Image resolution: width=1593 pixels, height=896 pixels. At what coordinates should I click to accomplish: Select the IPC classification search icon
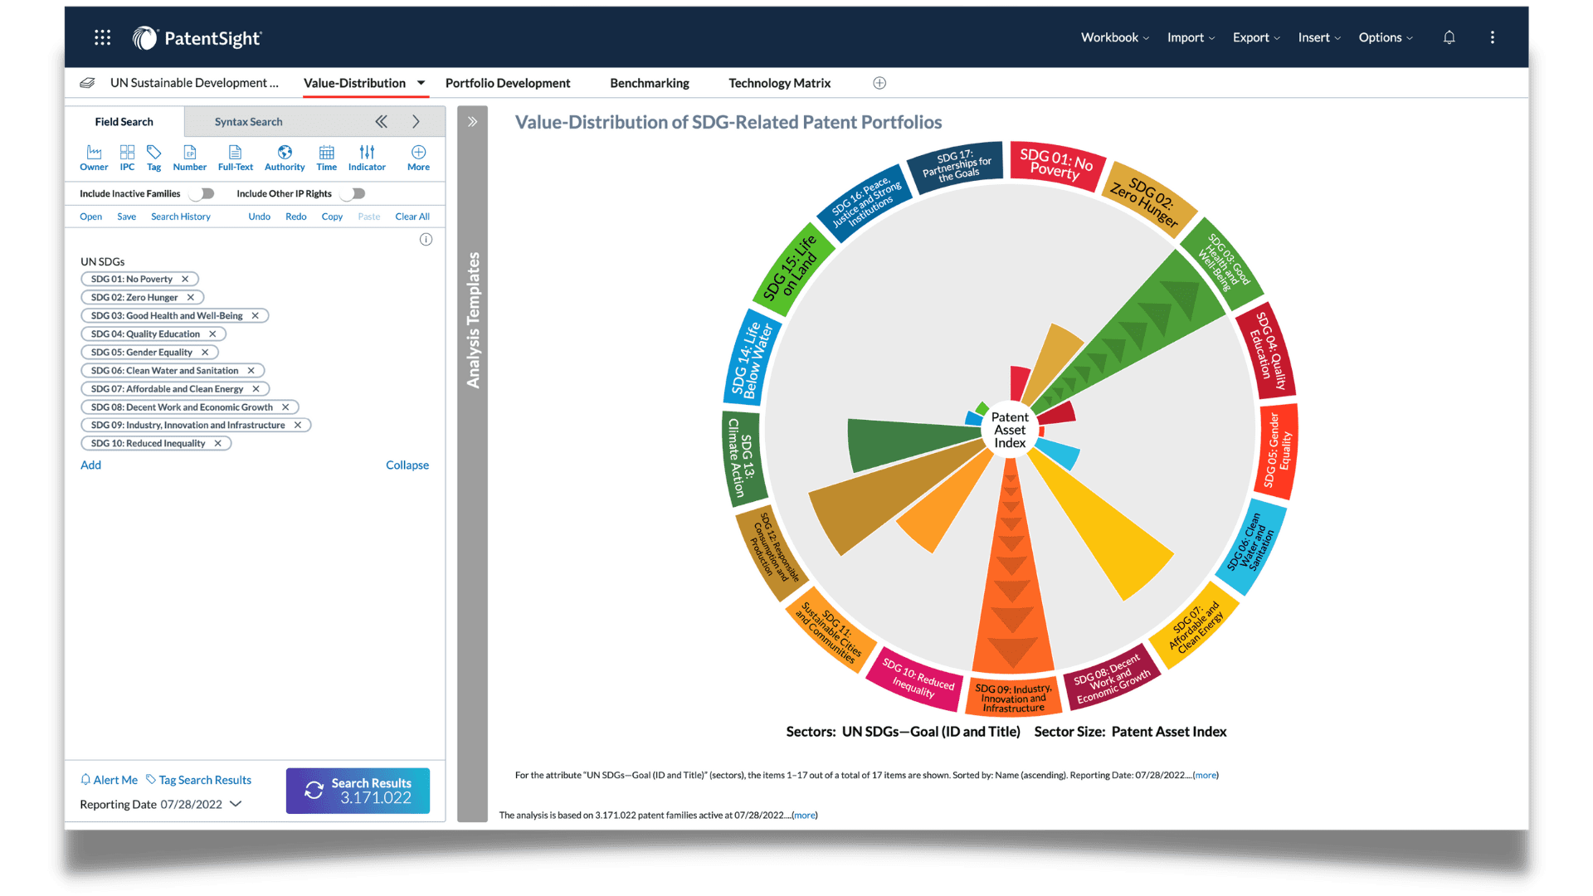[x=127, y=153]
